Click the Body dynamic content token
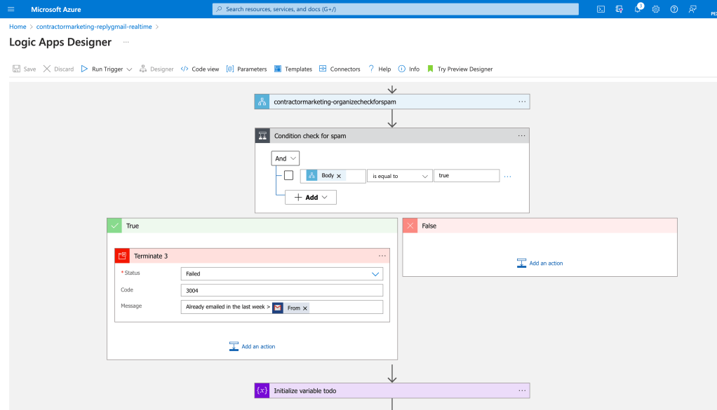Screen dimensions: 717x410 click(x=325, y=175)
